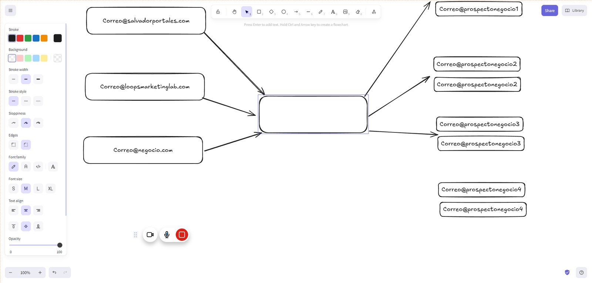This screenshot has height=283, width=592.
Task: Set background color to light blue
Action: [x=36, y=58]
